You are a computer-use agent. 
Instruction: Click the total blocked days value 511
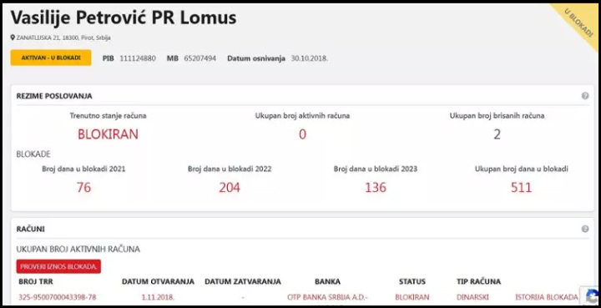pyautogui.click(x=521, y=187)
